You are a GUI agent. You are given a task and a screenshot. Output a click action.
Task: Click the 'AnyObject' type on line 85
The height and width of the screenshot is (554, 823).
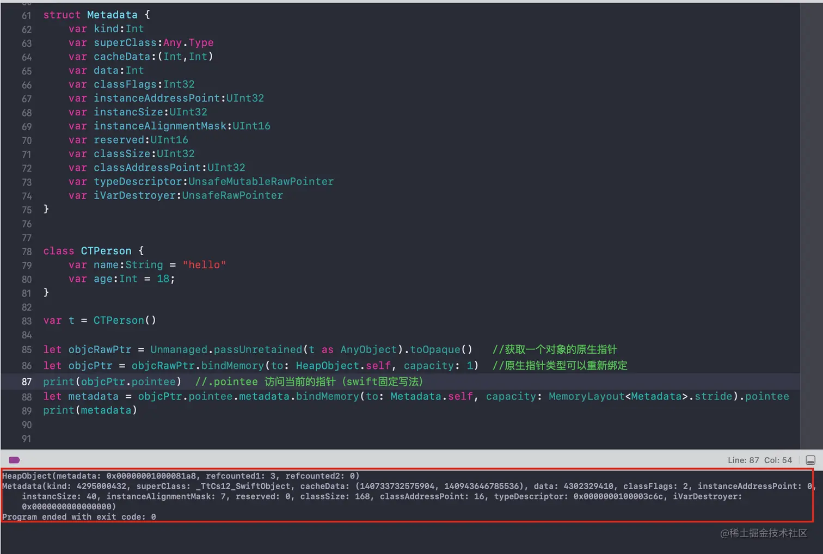369,349
